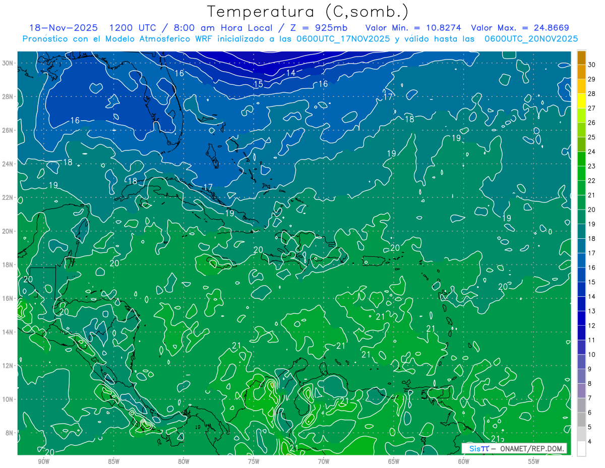Click the 8N latitude axis label

click(x=10, y=433)
